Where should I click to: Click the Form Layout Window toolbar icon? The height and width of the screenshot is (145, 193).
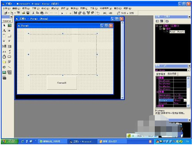84,13
